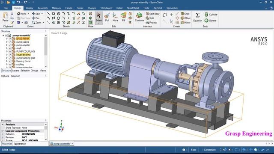Click the Mirror tool
This screenshot has width=274, height=154.
[185, 23]
